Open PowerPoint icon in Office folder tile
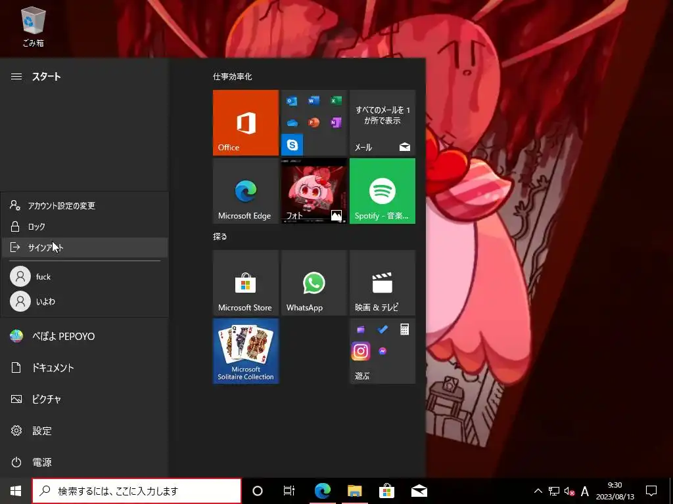Screen dimensions: 673x504 [313, 123]
